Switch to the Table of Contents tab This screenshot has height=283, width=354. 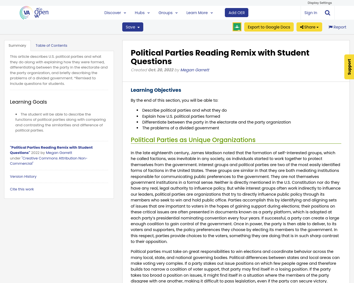(51, 45)
